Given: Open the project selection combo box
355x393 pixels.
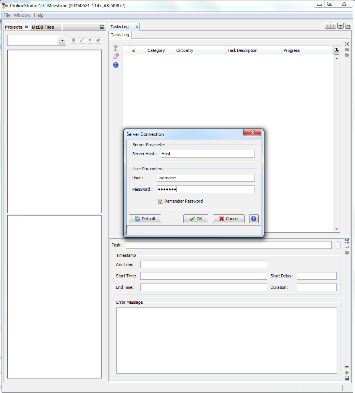Looking at the screenshot, I should click(x=37, y=40).
